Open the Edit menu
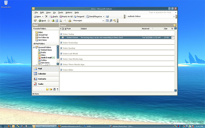Screen dimensions: 205x128 pos(42,12)
